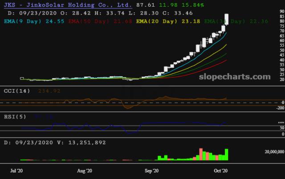The image size is (285, 179).
Task: Click the Aug '20 date axis label
Action: (85, 171)
